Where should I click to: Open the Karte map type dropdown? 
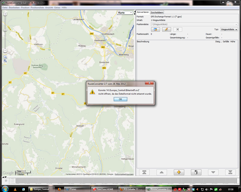tap(125, 13)
